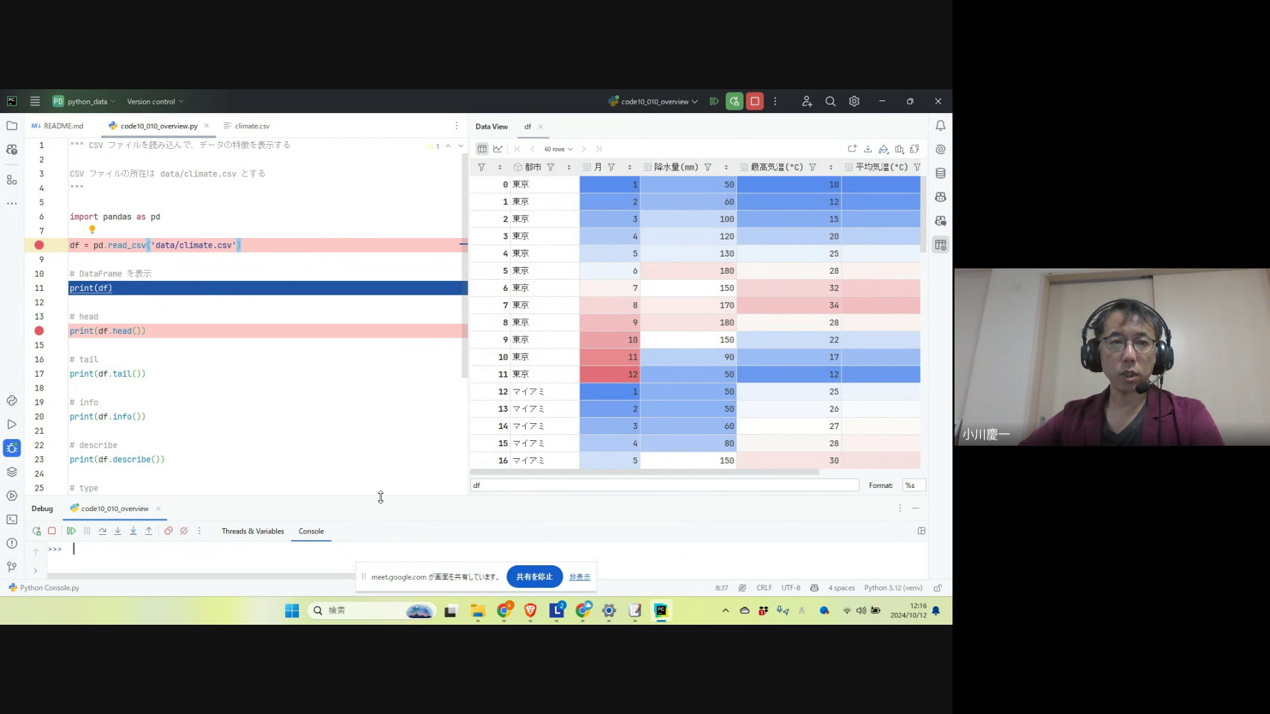
Task: Click the 非表示 link
Action: (579, 577)
